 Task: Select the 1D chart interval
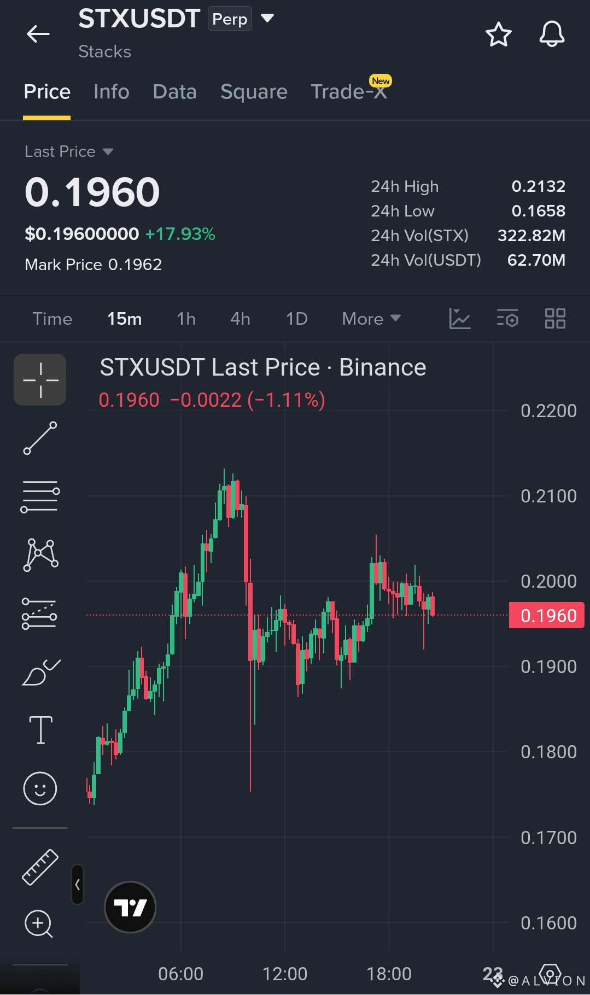(297, 319)
